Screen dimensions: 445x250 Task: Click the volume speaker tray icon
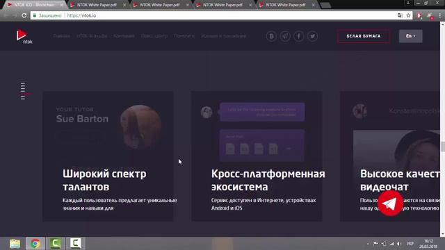(399, 244)
